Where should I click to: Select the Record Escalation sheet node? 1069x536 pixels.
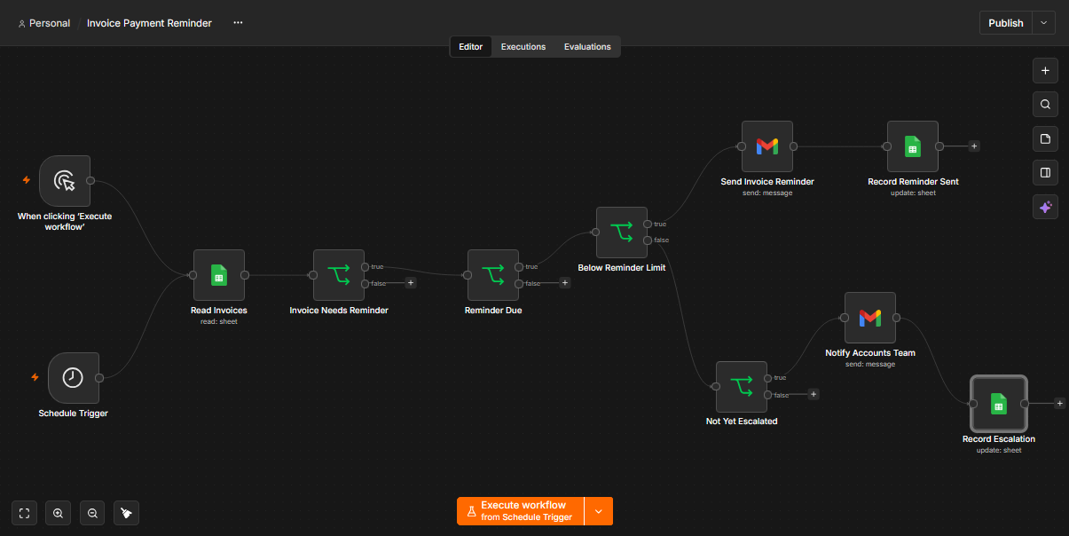(x=999, y=404)
